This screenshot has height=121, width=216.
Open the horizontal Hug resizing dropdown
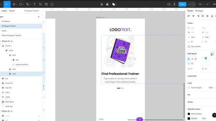coord(193,37)
